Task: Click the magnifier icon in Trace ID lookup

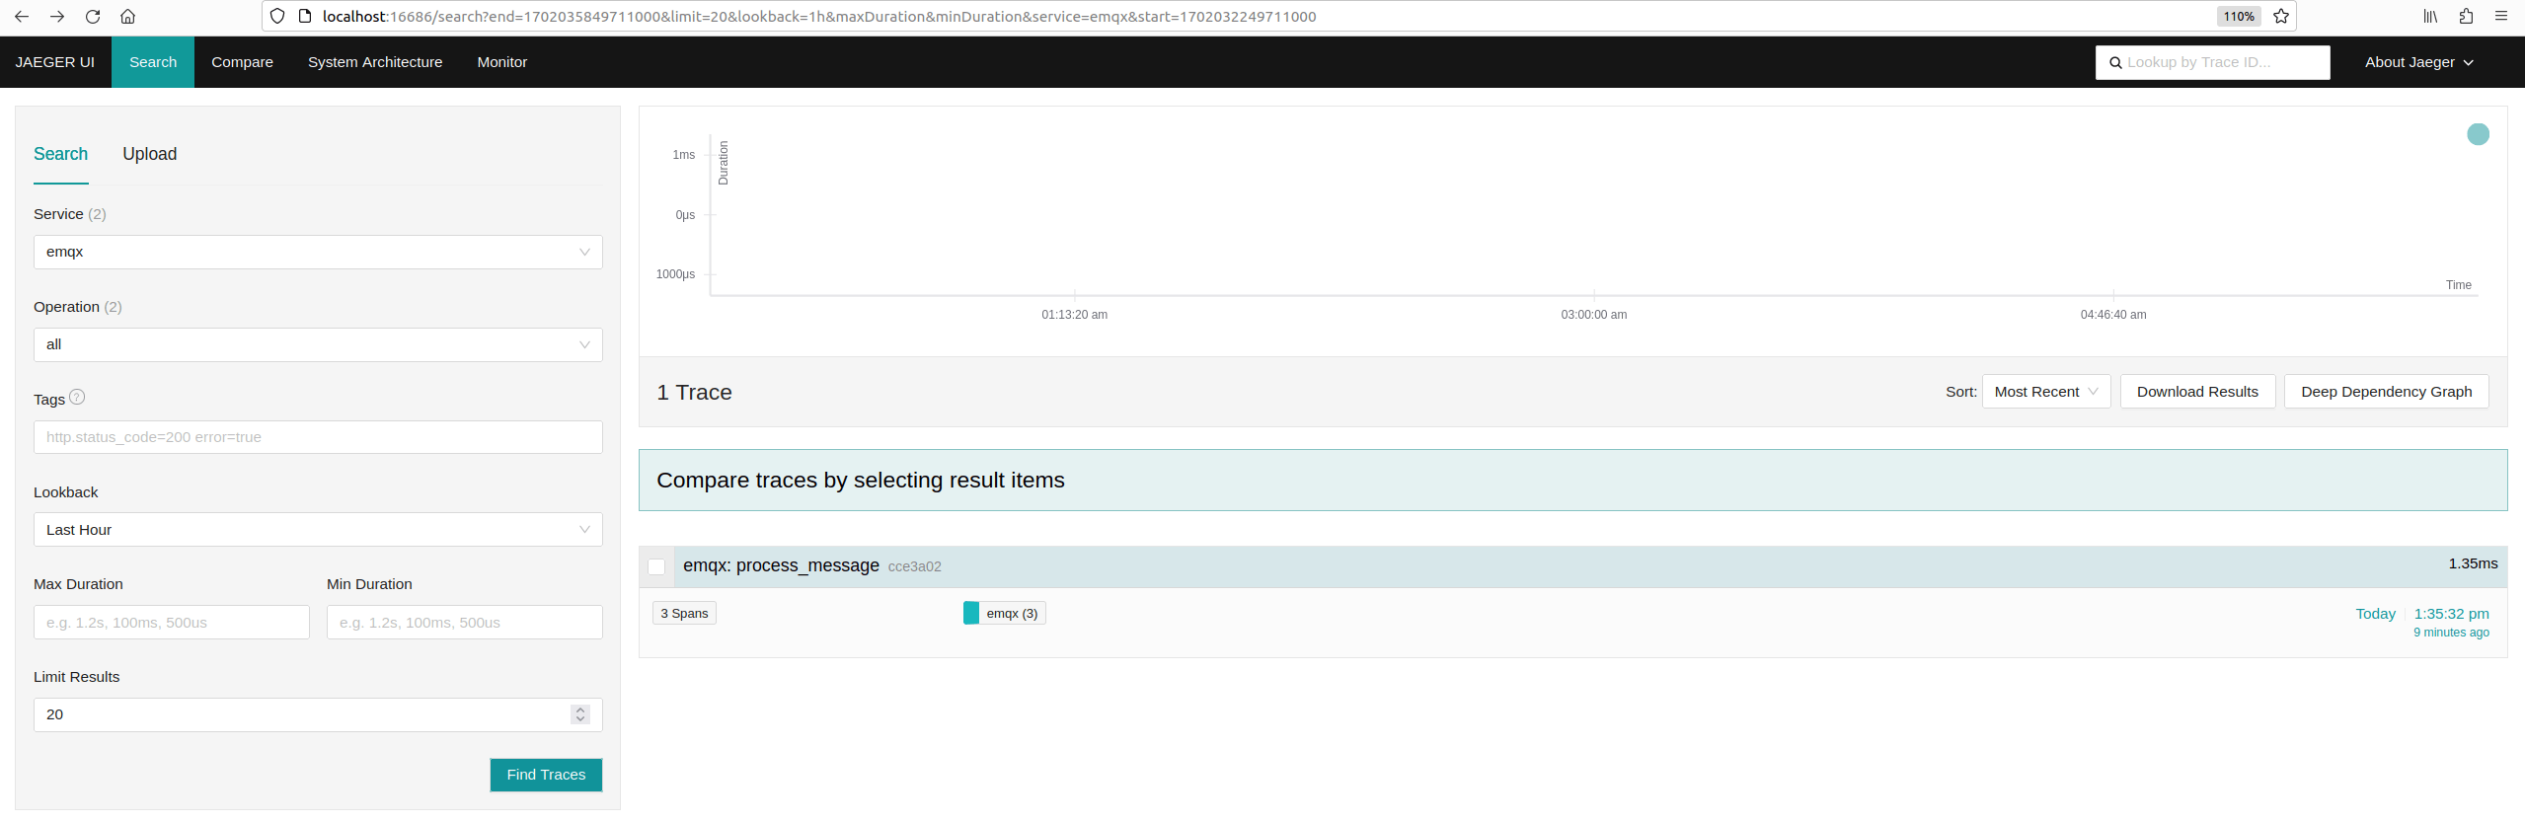Action: pos(2115,63)
